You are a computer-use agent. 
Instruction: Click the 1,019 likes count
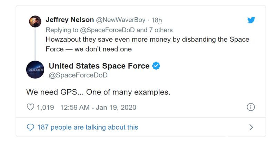tap(45, 107)
